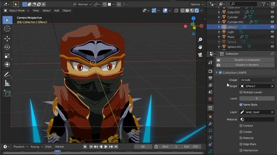
Task: Hide Sphere.001 with its eye icon
Action: 272,46
